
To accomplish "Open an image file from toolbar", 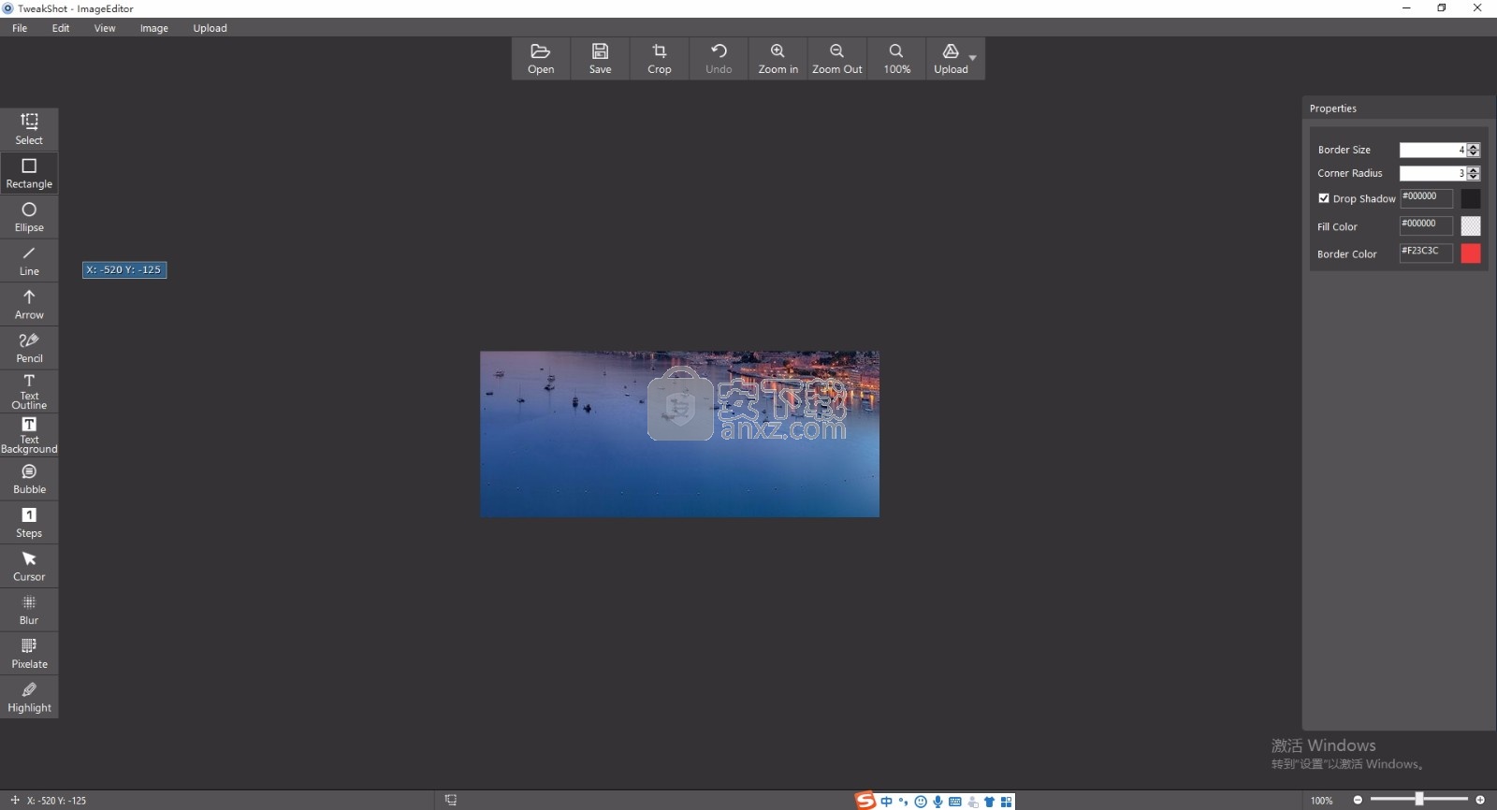I will tap(541, 59).
